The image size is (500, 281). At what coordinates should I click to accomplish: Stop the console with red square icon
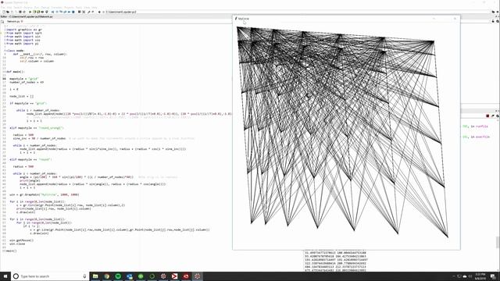click(487, 116)
